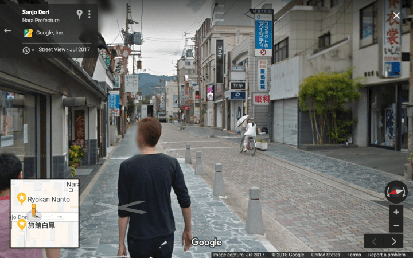
Task: Zoom out with the minus button
Action: 396,225
